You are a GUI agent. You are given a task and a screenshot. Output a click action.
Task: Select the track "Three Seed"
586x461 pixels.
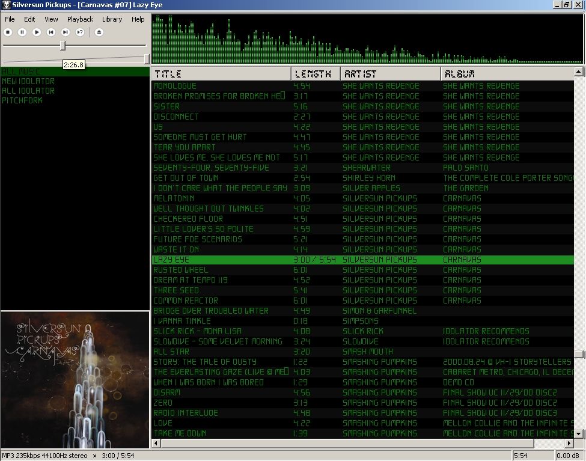click(x=362, y=290)
